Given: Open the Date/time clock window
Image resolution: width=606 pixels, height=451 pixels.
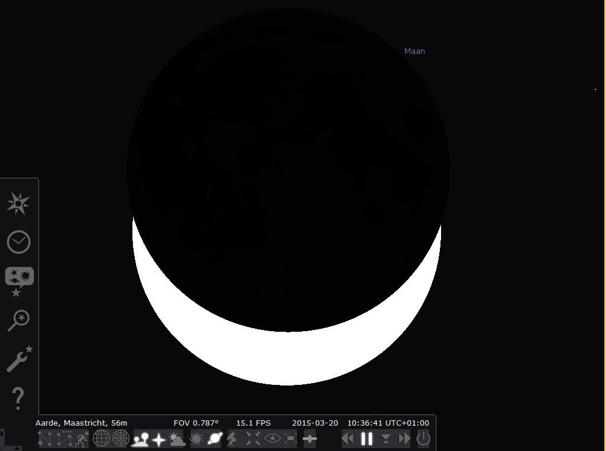Looking at the screenshot, I should point(18,242).
